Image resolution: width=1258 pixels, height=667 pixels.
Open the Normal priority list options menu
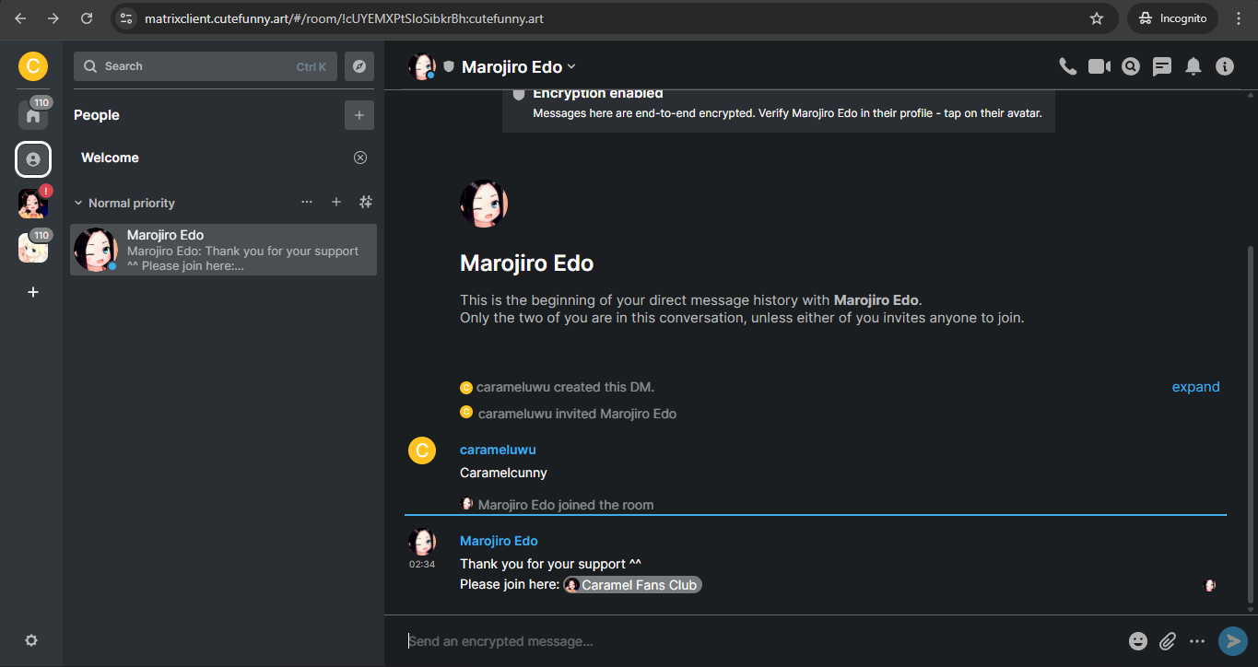[307, 202]
